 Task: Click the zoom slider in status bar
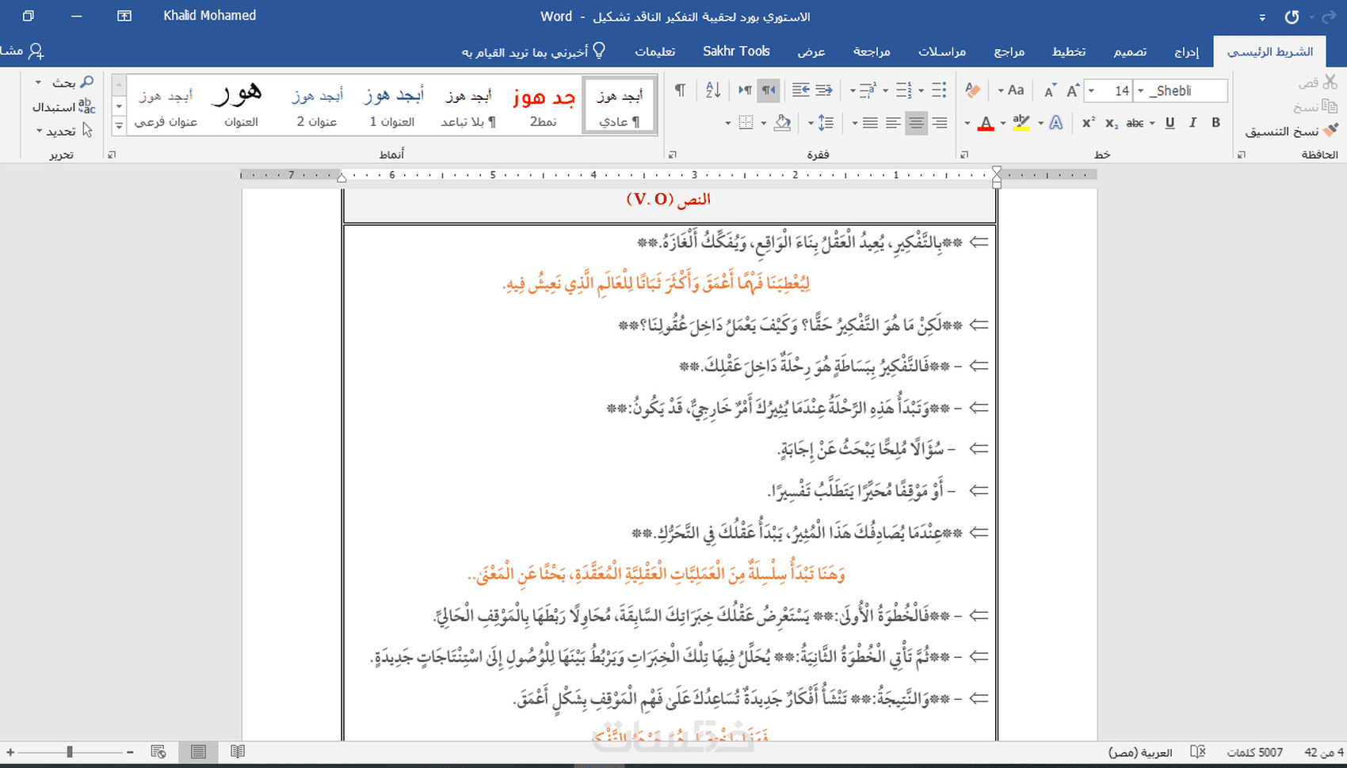point(70,751)
